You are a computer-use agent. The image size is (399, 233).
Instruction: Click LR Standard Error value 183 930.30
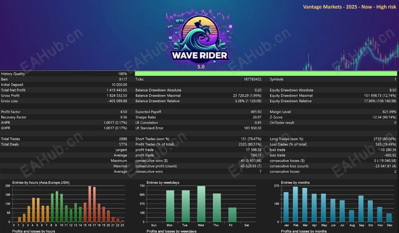point(252,128)
